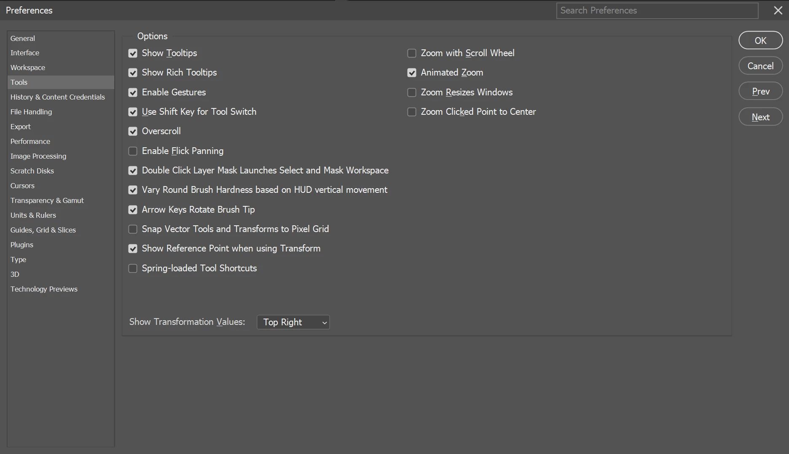Select Tools category in sidebar
Viewport: 789px width, 454px height.
[61, 82]
